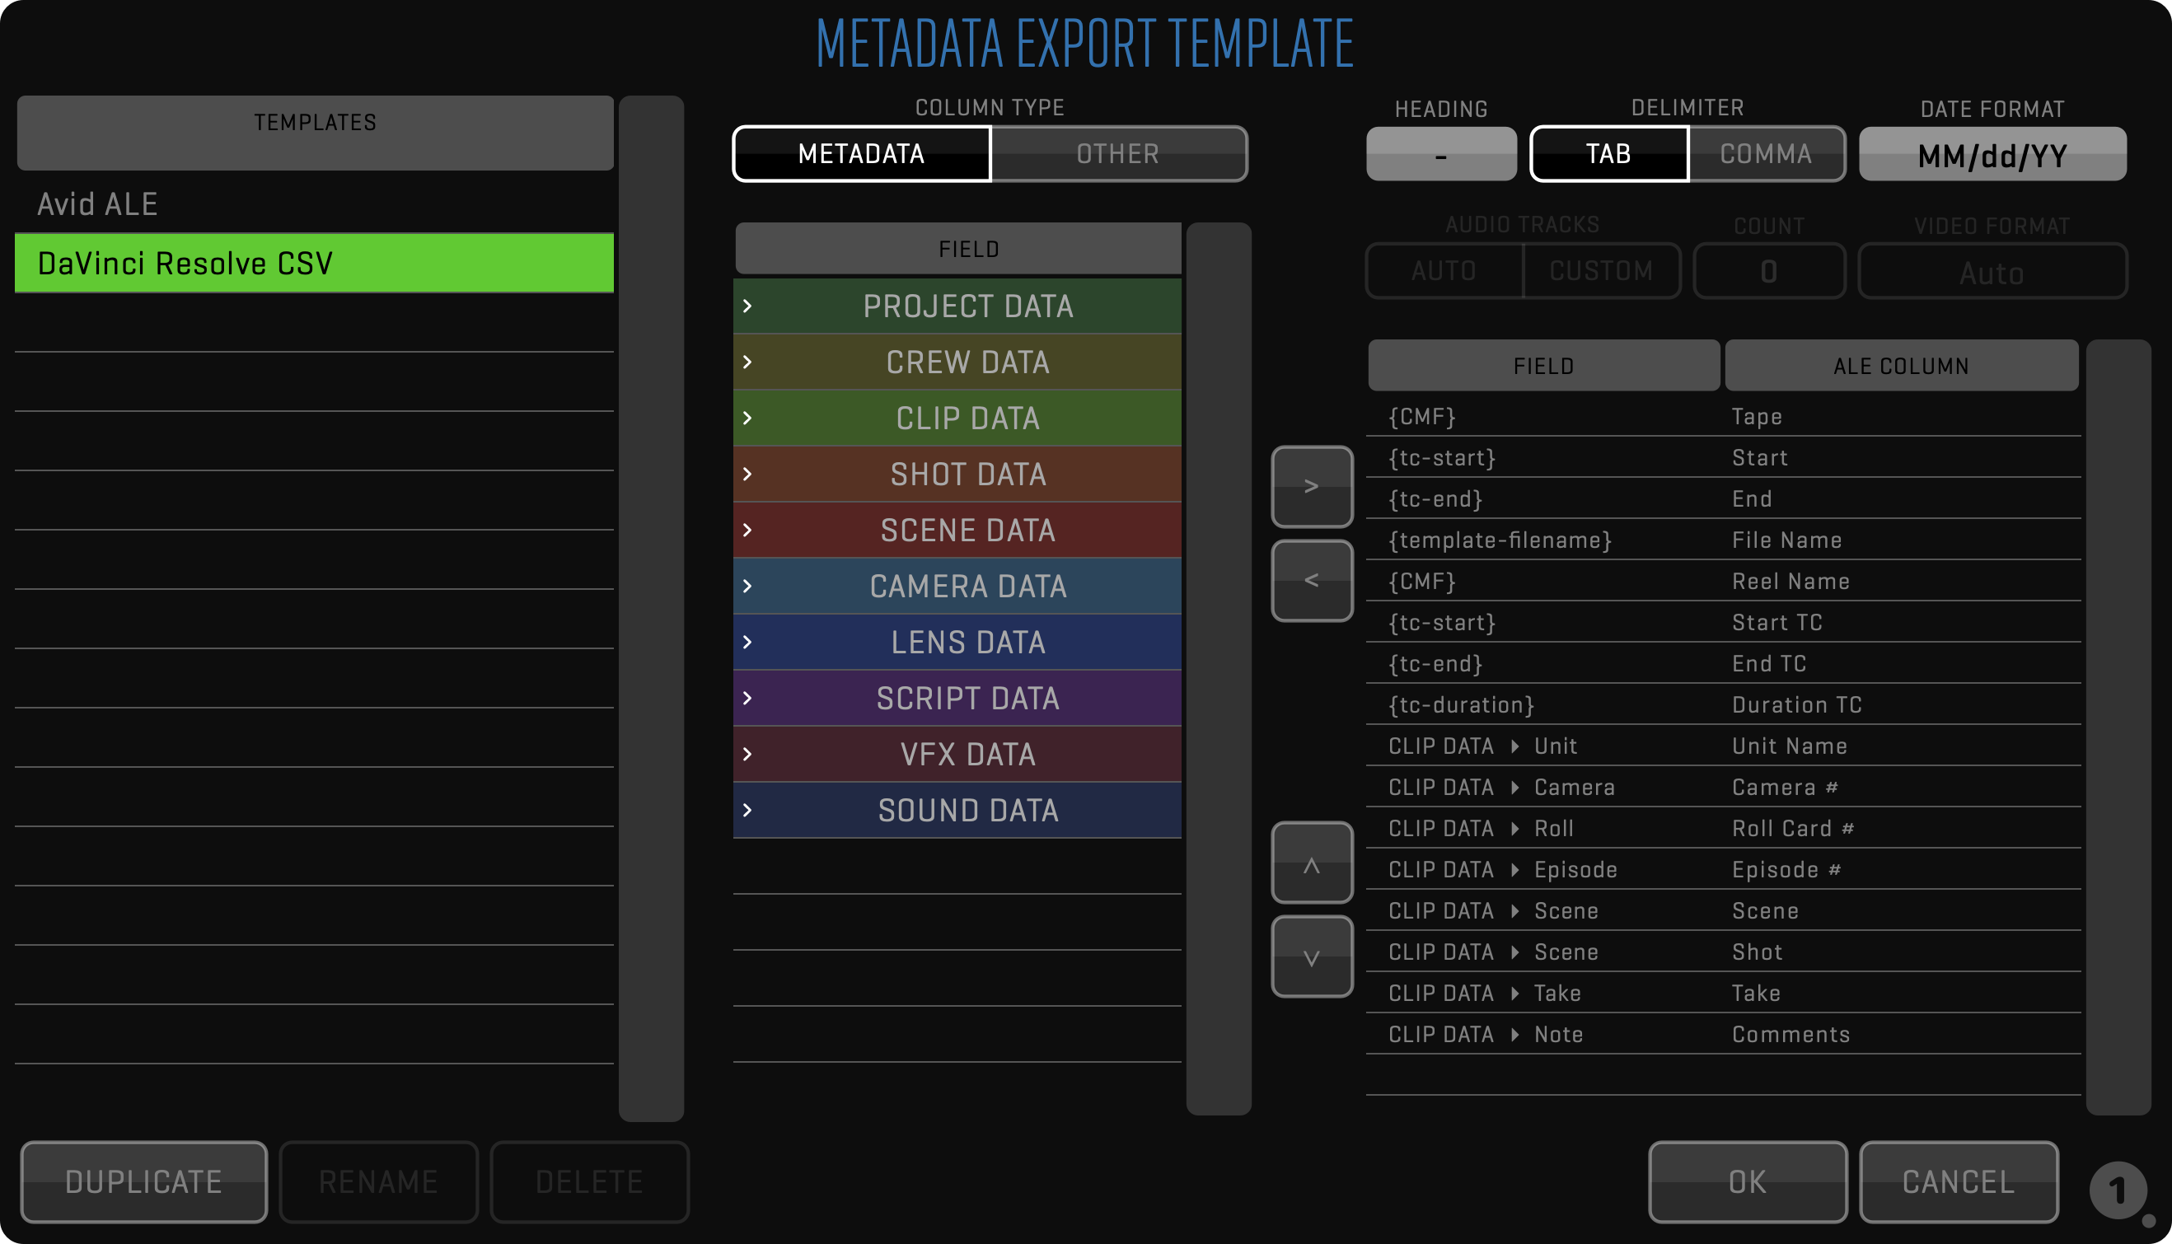Click the chevron beside LENS DATA
The image size is (2172, 1244).
point(747,643)
